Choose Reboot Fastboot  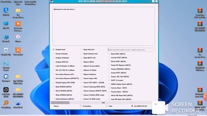coord(88,74)
